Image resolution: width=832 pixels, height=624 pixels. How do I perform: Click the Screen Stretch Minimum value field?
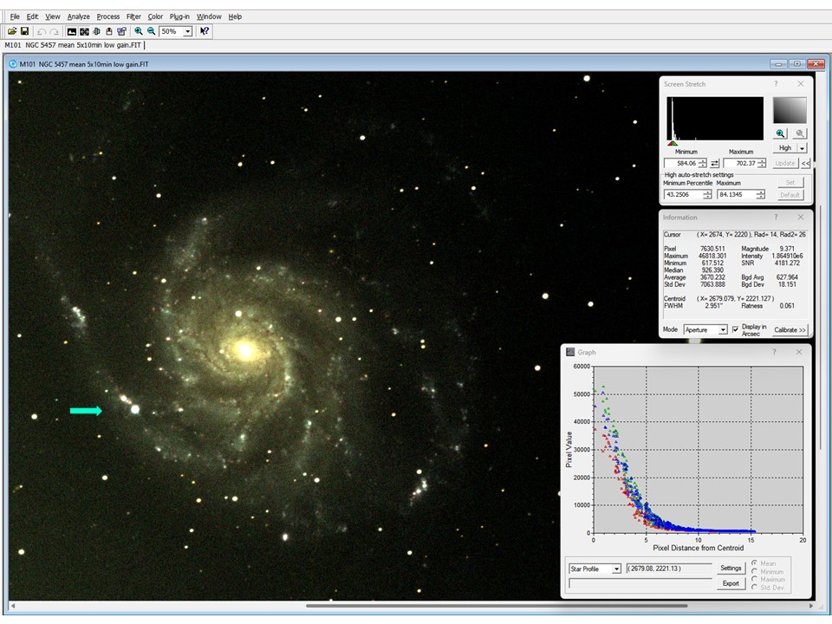point(680,163)
